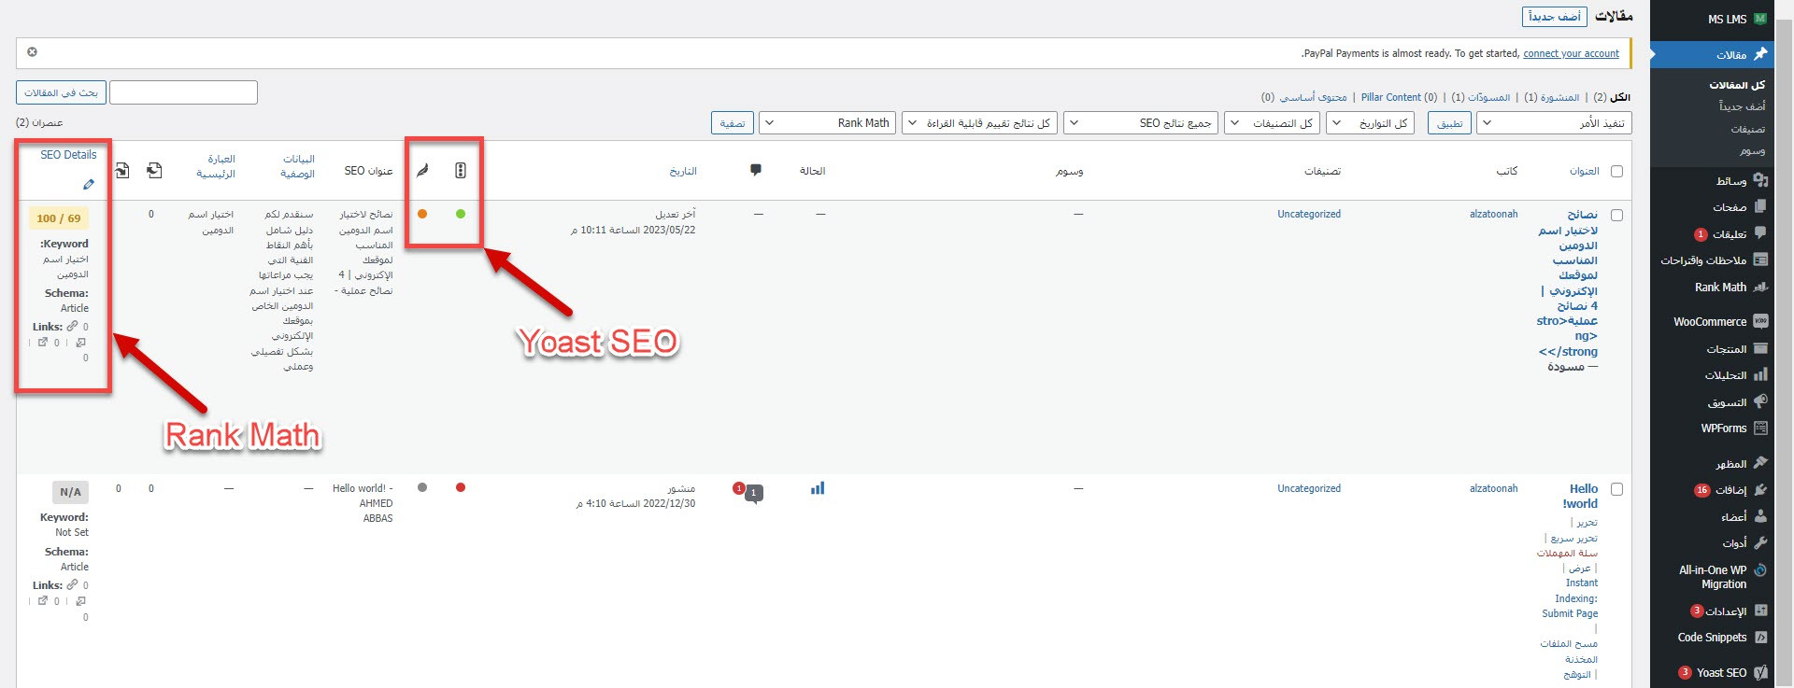Viewport: 1794px width, 688px height.
Task: Click the red Yoast SEO dot of Hello world
Action: pos(461,487)
